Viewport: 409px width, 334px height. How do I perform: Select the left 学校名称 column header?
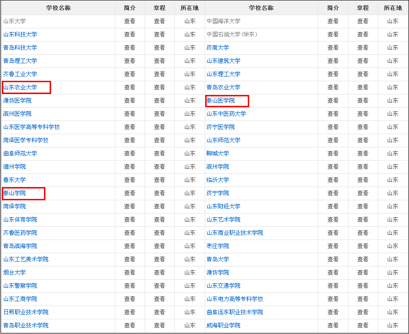[59, 8]
